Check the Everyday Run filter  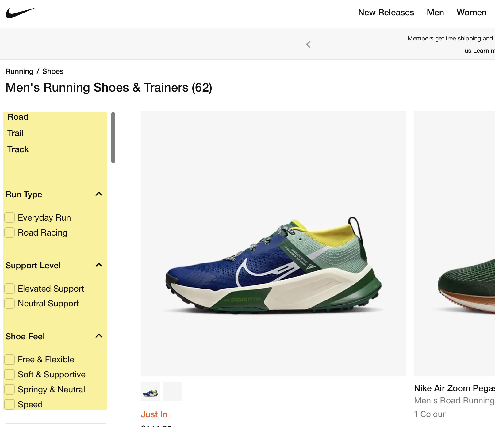(9, 217)
